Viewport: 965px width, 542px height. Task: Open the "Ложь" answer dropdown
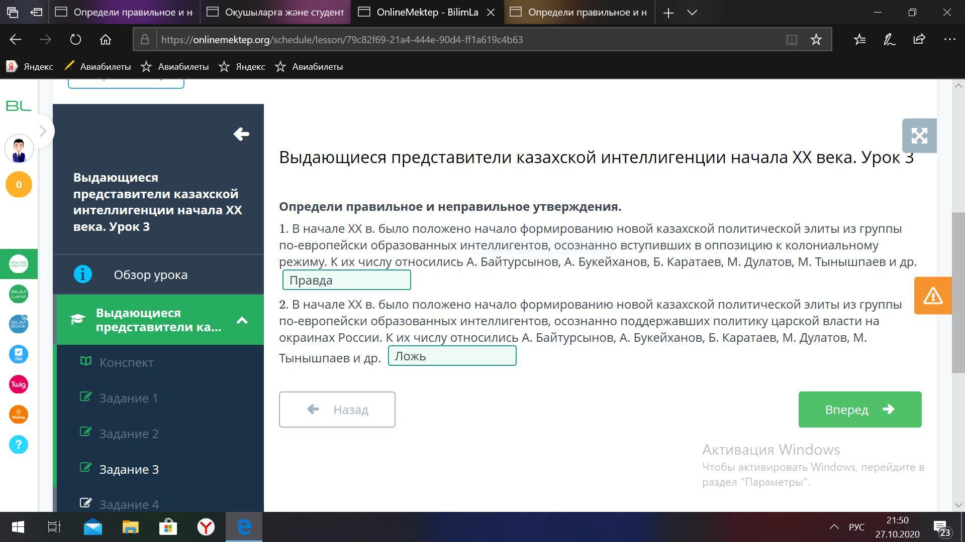pyautogui.click(x=452, y=356)
